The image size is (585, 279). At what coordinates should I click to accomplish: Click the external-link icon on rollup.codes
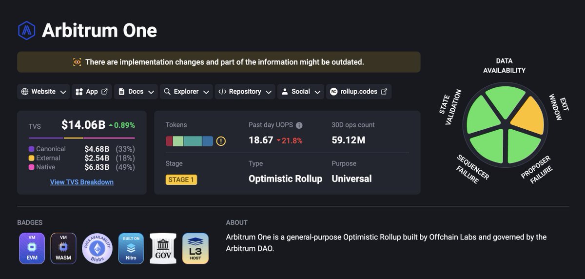point(384,92)
